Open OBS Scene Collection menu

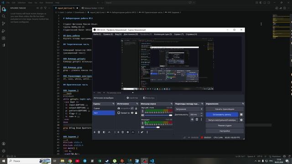pyautogui.click(x=163, y=35)
